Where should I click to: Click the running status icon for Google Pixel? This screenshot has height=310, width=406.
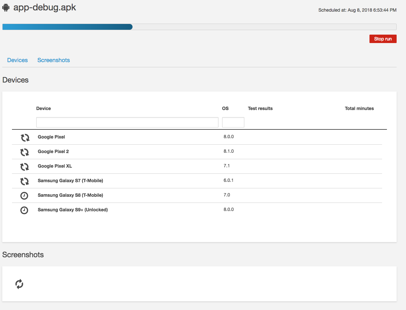[x=25, y=138]
